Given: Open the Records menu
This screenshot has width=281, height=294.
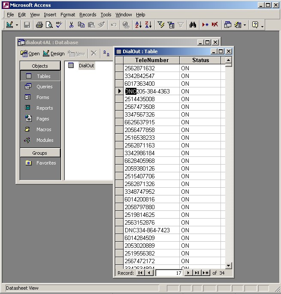Looking at the screenshot, I should (x=88, y=15).
